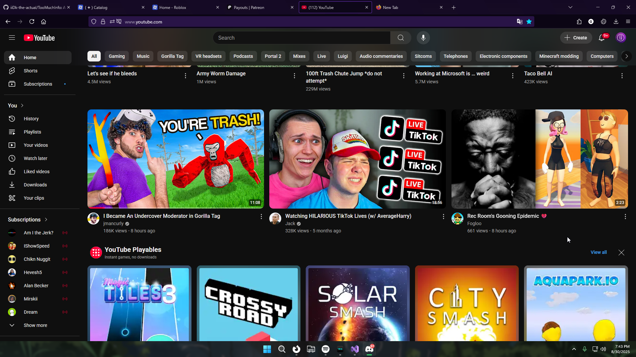Open the Dream subscription channel
This screenshot has width=636, height=357.
38,312
